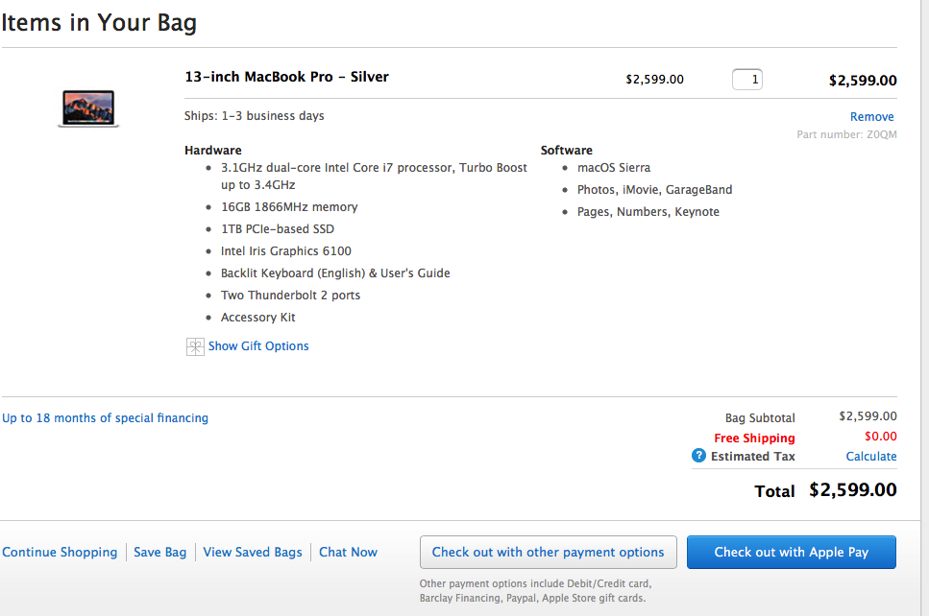Screen dimensions: 929x616
Task: Show Gift Options link
Action: [258, 346]
